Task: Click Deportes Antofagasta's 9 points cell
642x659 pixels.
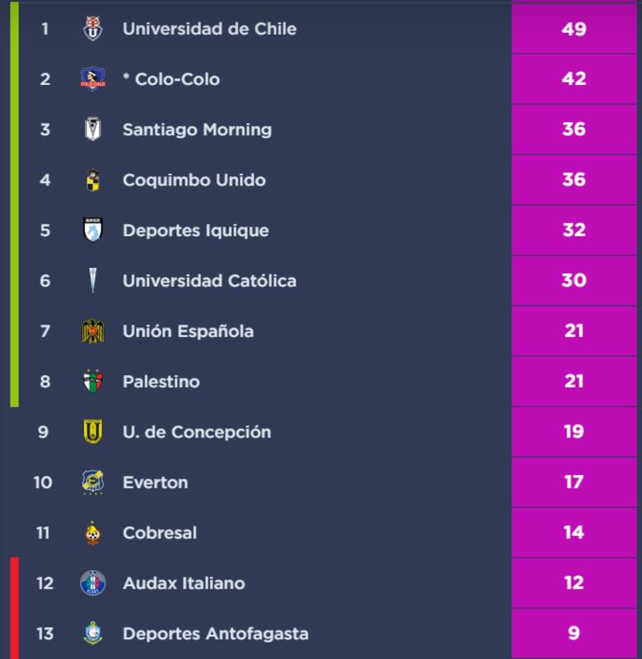Action: click(574, 633)
